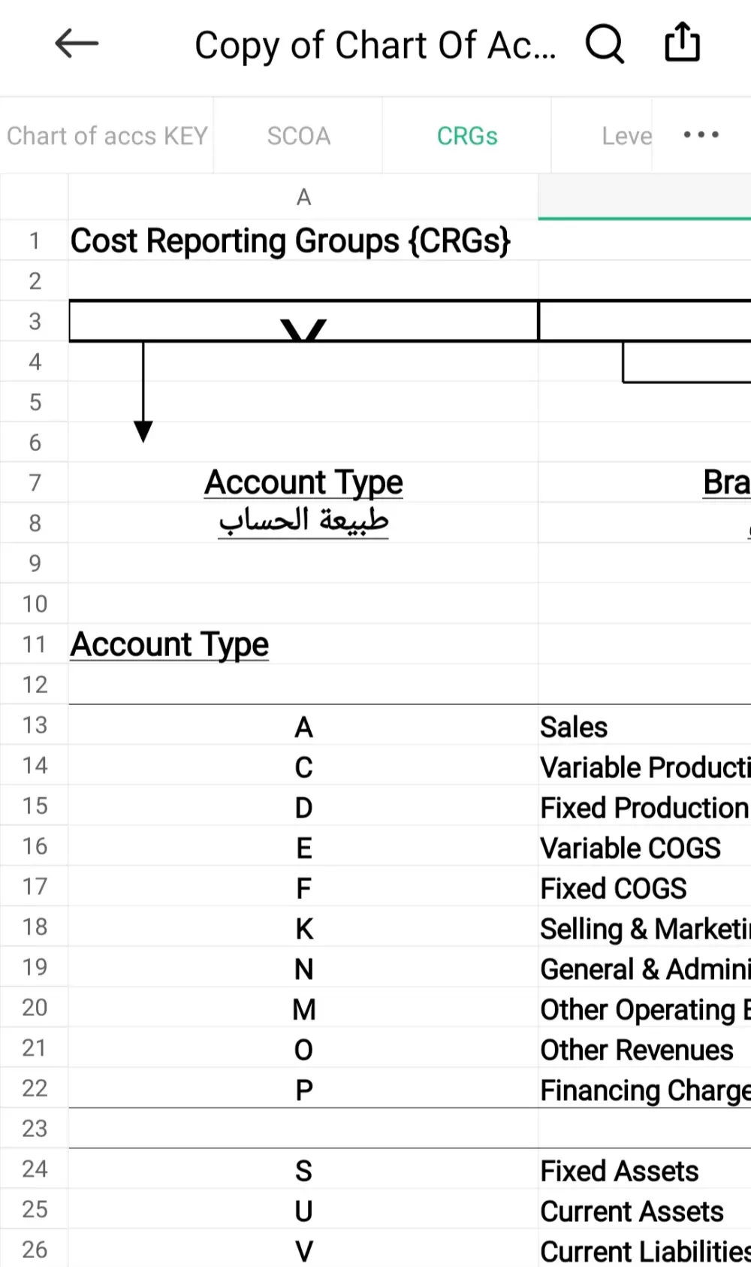This screenshot has height=1267, width=751.
Task: Tap the back arrow icon
Action: 77,44
